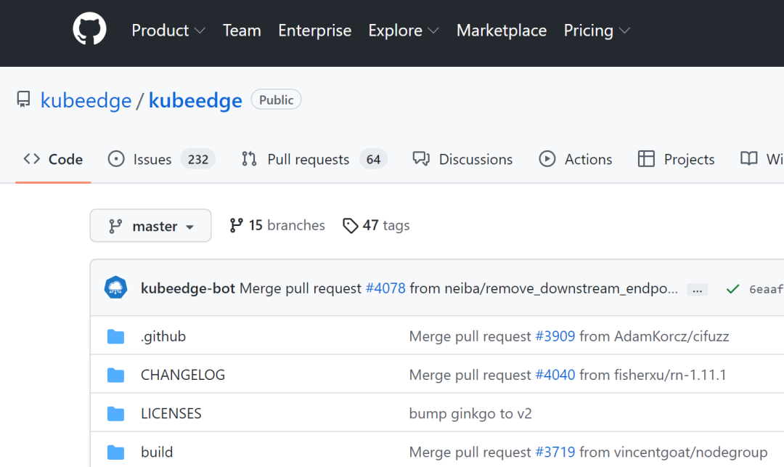Select Marketplace in the top navigation
The image size is (784, 467).
point(501,31)
